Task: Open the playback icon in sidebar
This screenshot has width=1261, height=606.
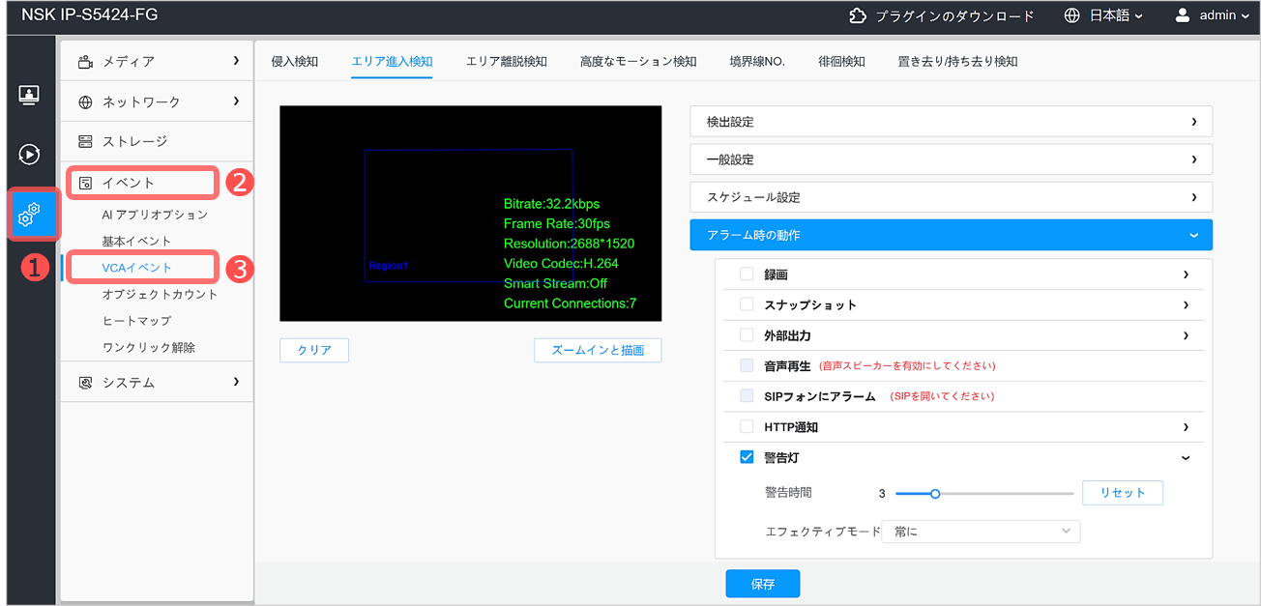Action: click(x=29, y=154)
